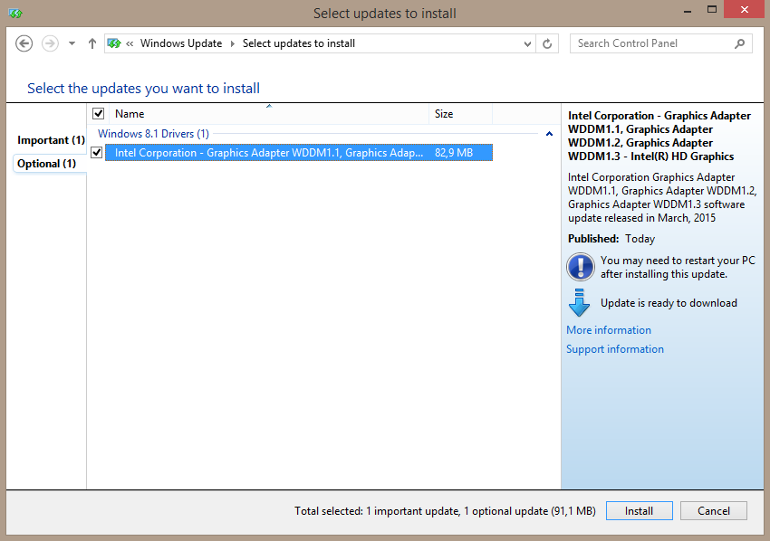Click the Windows 8.1 Drivers (1) group label
The image size is (770, 541).
pyautogui.click(x=153, y=134)
